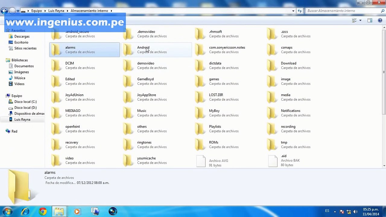Click Equipo in the address path
The height and width of the screenshot is (217, 386).
pyautogui.click(x=36, y=11)
